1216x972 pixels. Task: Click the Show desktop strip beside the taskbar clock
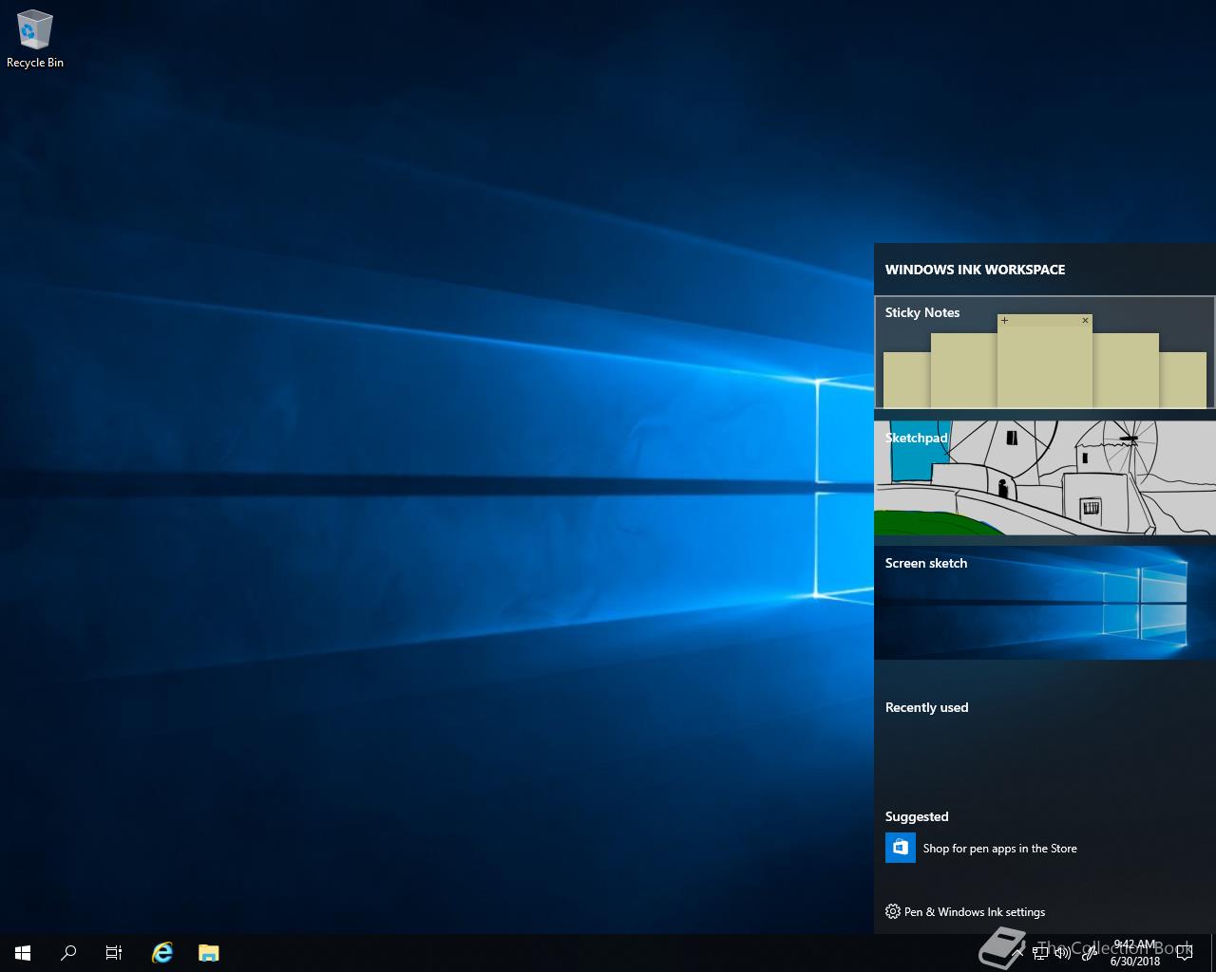pyautogui.click(x=1213, y=953)
